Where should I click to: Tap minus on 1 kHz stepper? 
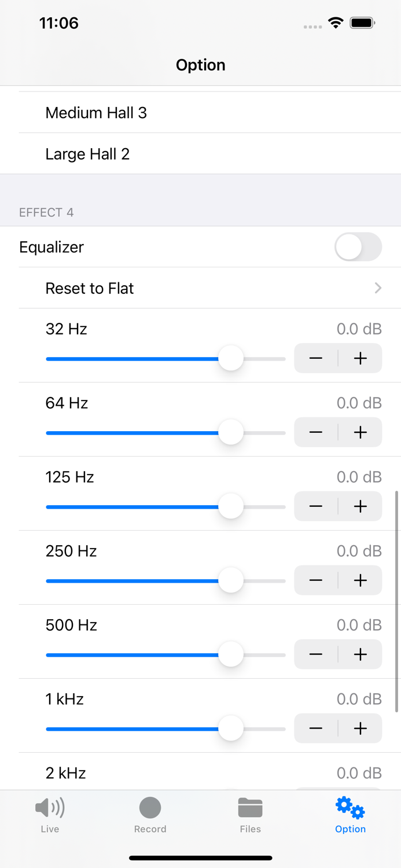point(316,729)
